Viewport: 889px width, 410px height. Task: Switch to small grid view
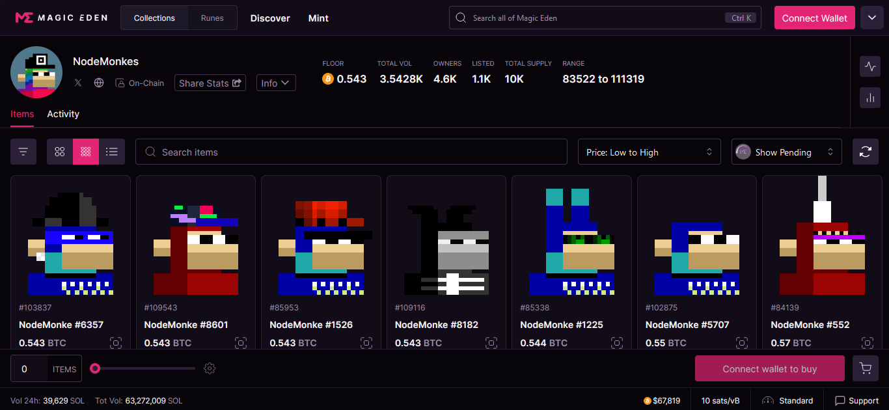click(86, 152)
